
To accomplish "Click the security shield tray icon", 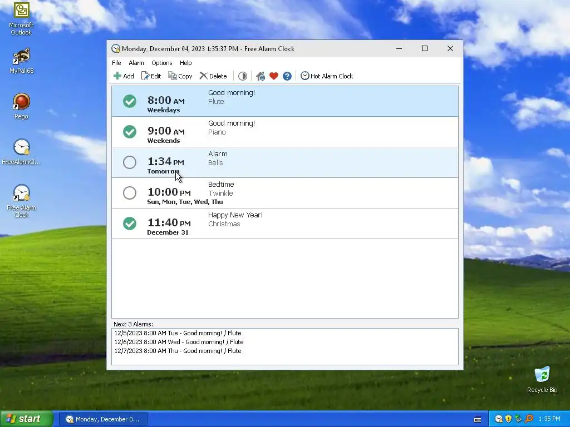I will pos(508,419).
